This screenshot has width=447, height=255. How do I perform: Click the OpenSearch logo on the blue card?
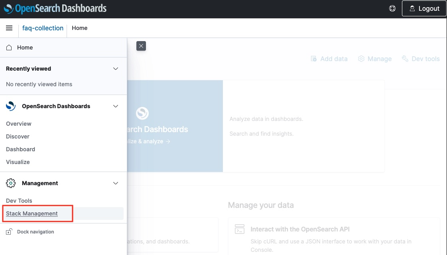pyautogui.click(x=142, y=113)
